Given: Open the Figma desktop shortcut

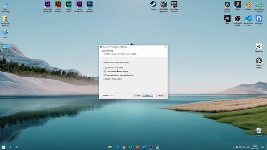Looking at the screenshot, I should [x=238, y=5].
